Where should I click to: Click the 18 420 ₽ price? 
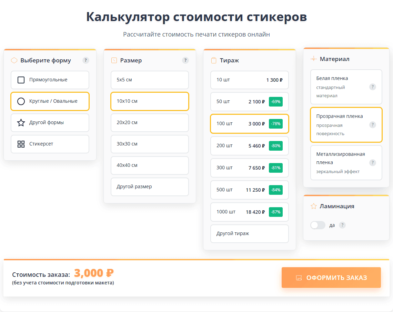[x=255, y=212]
